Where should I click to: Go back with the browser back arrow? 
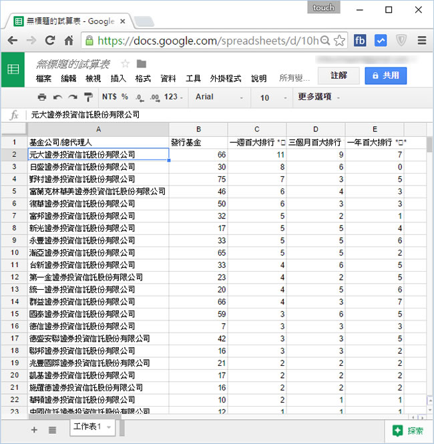(13, 41)
